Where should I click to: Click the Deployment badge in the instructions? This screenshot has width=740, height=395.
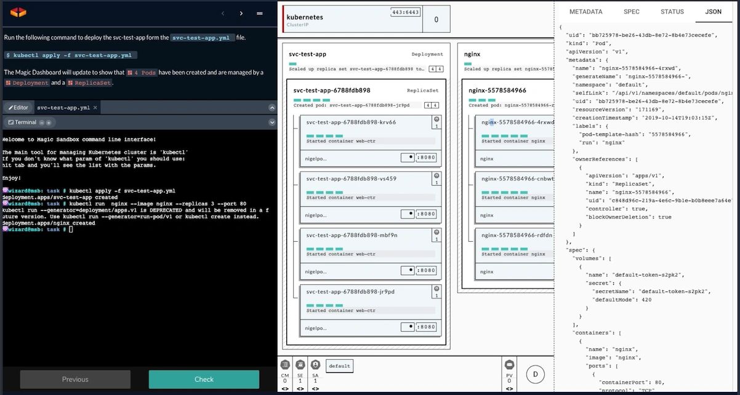point(27,82)
